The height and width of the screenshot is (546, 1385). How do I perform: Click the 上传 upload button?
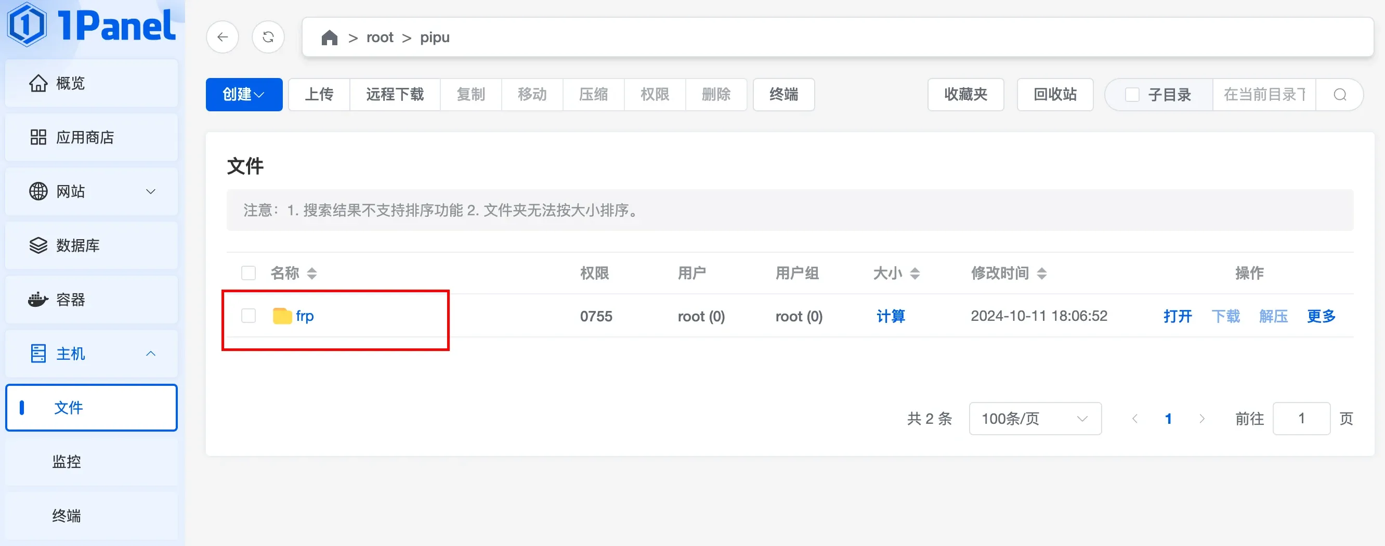(x=319, y=95)
